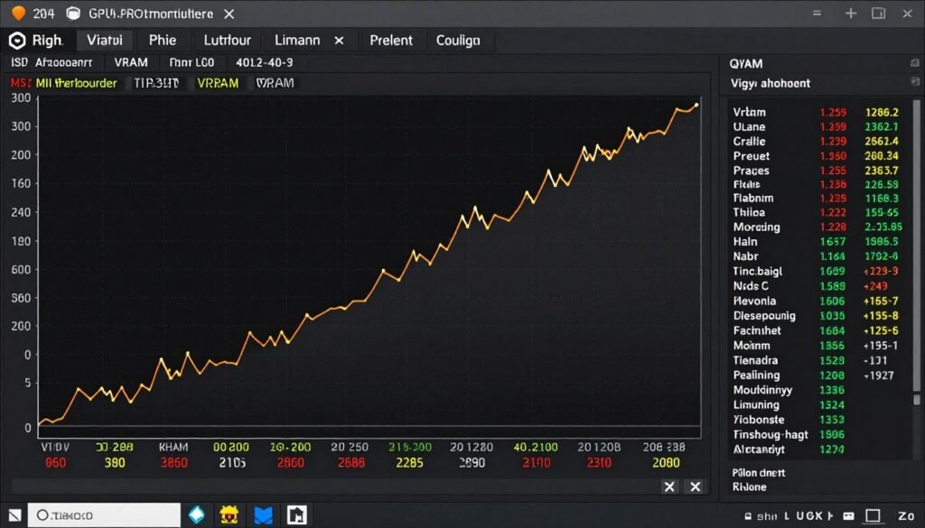Click the small icon beside Vigyı ahohoent
Screen dimensions: 925x528
914,83
